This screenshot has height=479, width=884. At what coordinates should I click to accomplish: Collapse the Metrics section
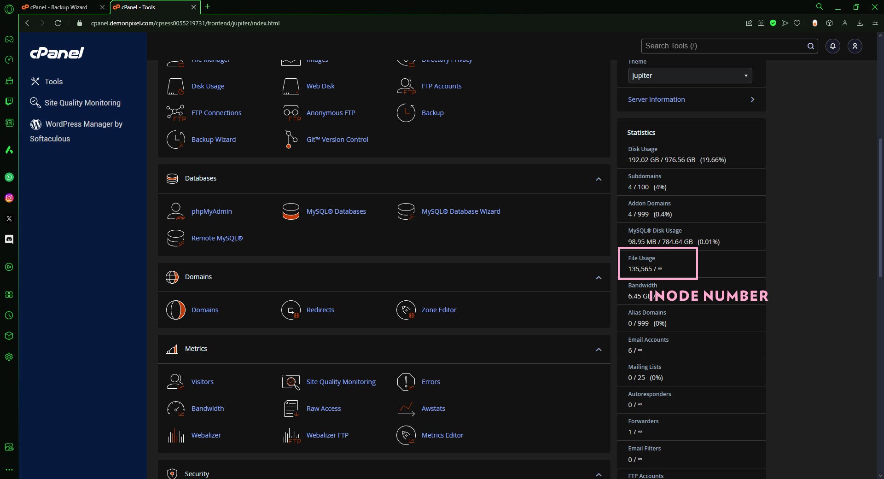pyautogui.click(x=599, y=349)
